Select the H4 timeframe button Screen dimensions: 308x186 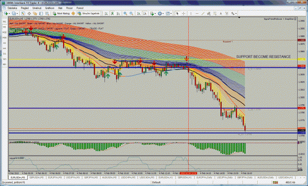[4, 48]
